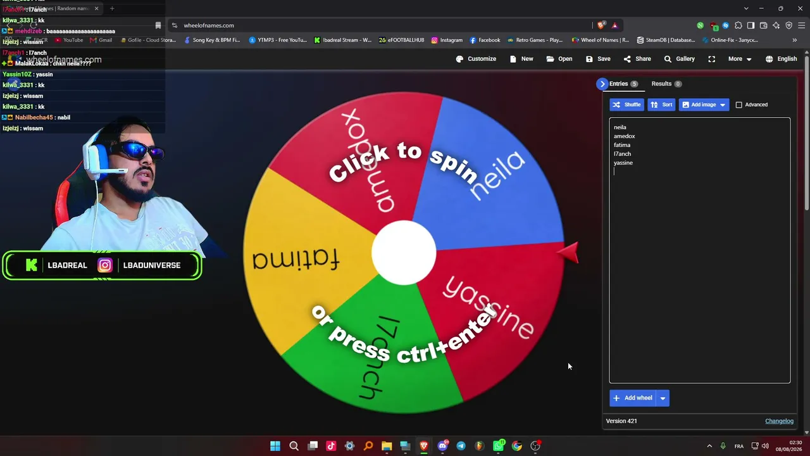Save the current wheel

point(598,59)
